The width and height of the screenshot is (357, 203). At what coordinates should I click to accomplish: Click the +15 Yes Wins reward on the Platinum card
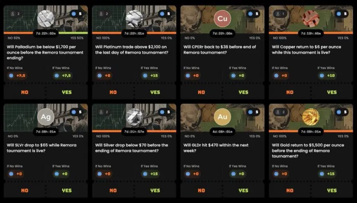coord(150,75)
